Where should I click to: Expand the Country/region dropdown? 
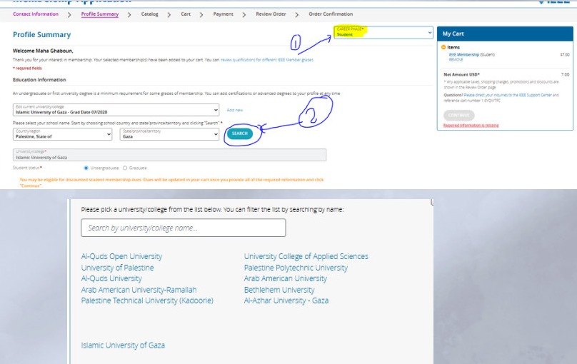pyautogui.click(x=63, y=134)
